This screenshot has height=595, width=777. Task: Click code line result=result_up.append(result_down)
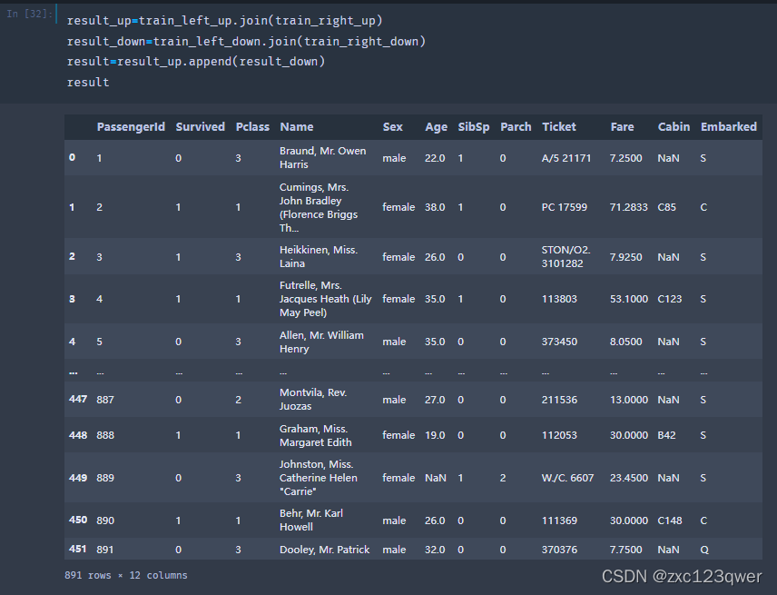tap(196, 62)
